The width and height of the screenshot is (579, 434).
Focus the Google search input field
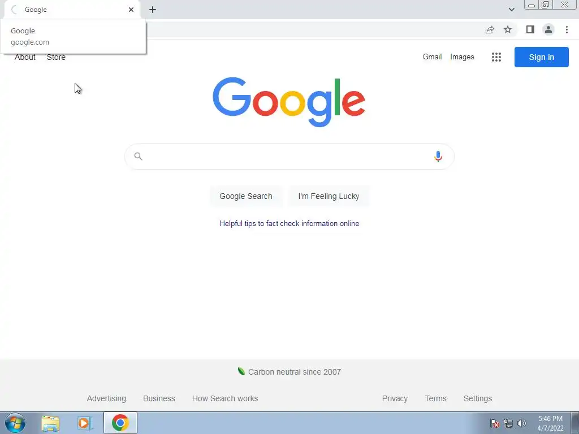tap(289, 157)
